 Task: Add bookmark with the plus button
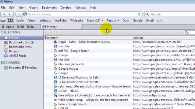[19, 14]
